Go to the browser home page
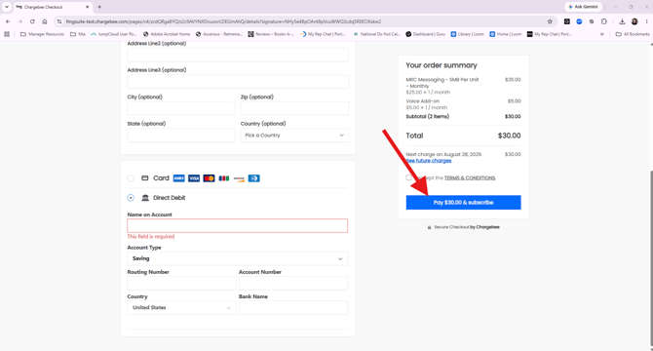Viewport: 653px width, 351px height. [x=45, y=21]
